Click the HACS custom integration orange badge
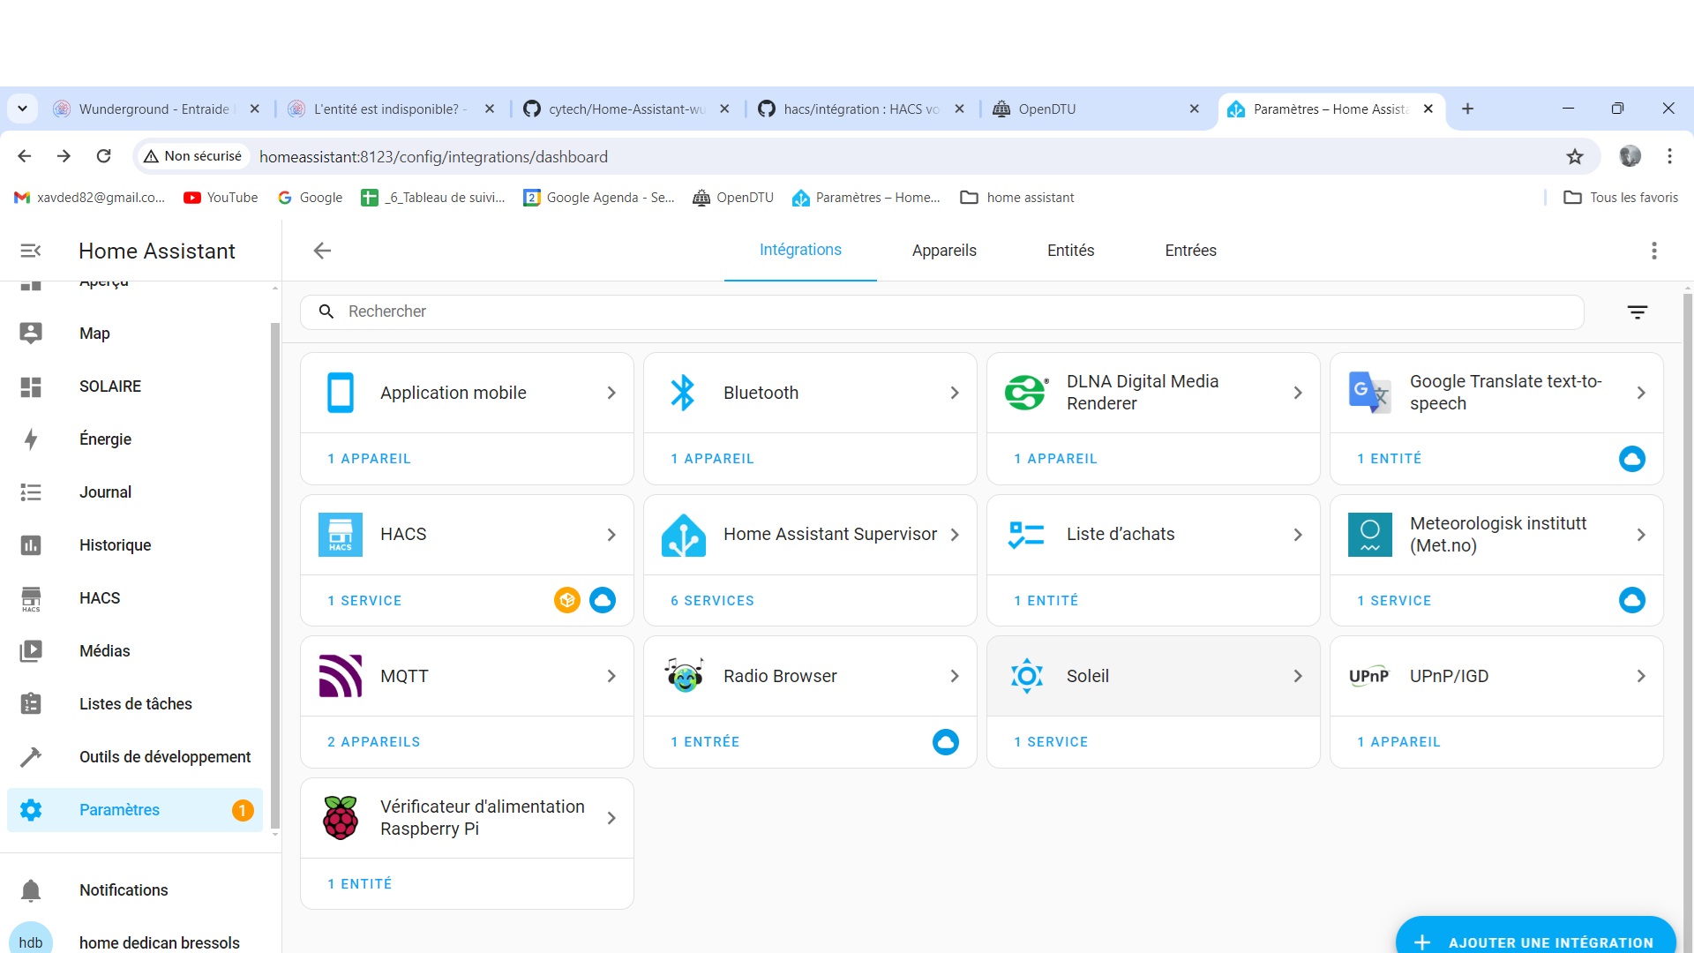The height and width of the screenshot is (953, 1694). (x=566, y=600)
